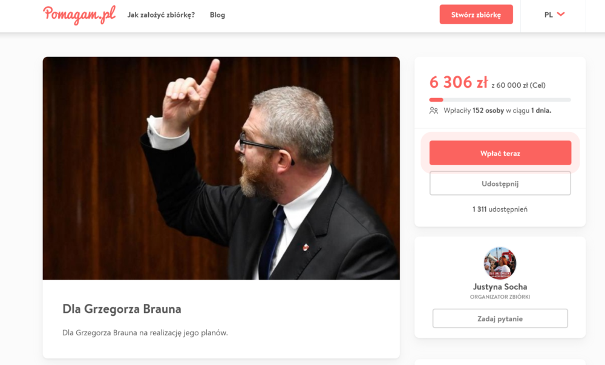Open the PL language selector

point(554,15)
